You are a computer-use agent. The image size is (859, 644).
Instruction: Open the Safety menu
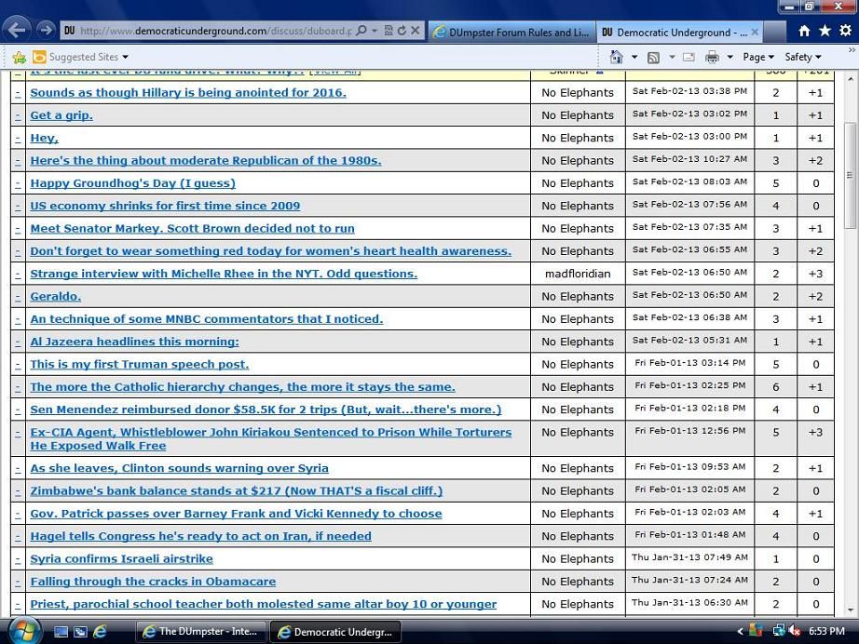click(x=802, y=57)
